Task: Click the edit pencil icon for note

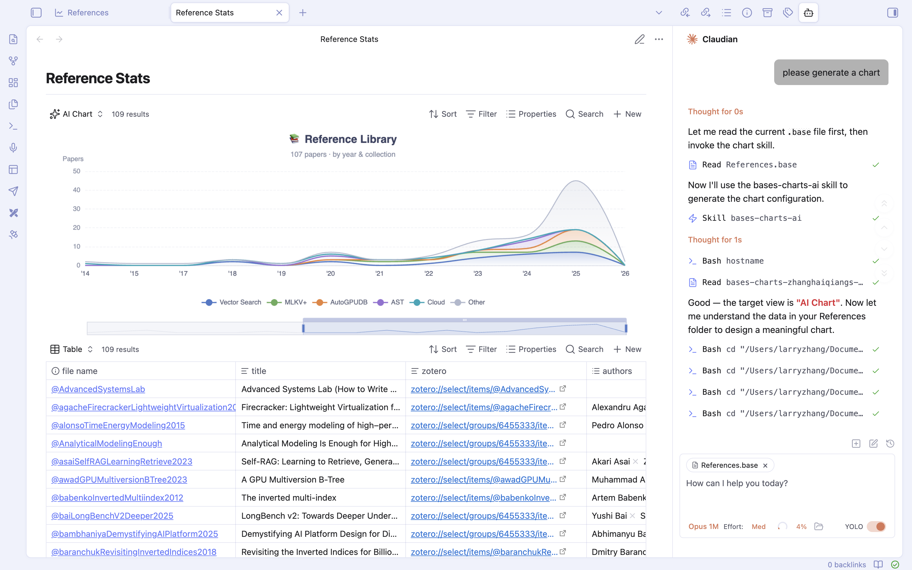Action: tap(639, 39)
